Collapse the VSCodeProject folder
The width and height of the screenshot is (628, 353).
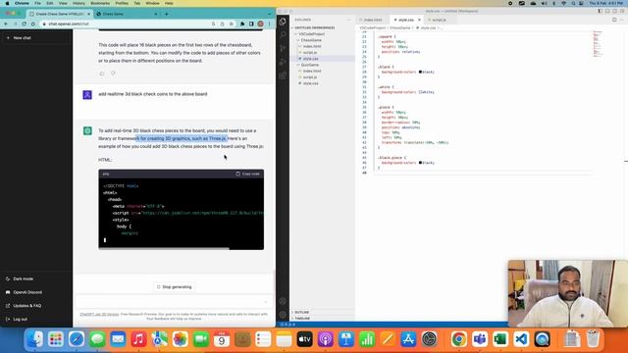tap(311, 34)
